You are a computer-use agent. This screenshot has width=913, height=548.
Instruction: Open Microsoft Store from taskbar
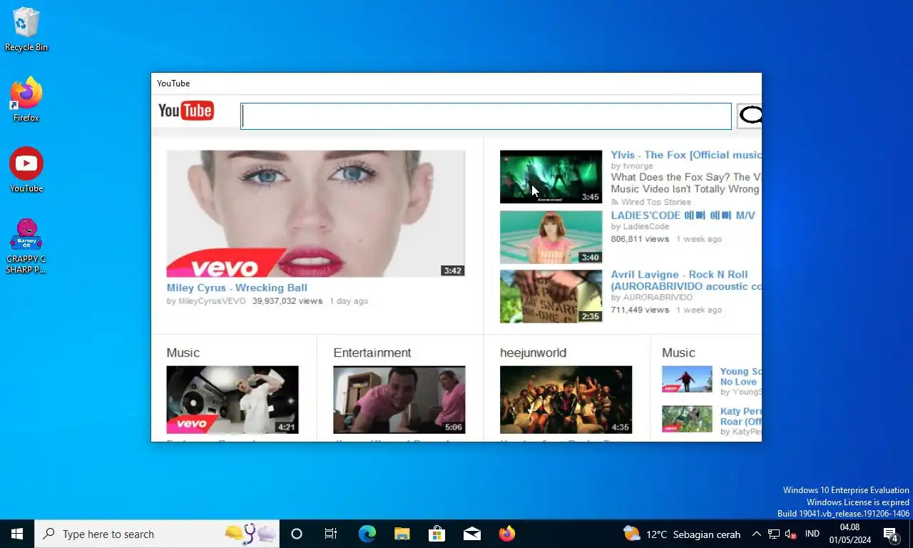click(437, 534)
